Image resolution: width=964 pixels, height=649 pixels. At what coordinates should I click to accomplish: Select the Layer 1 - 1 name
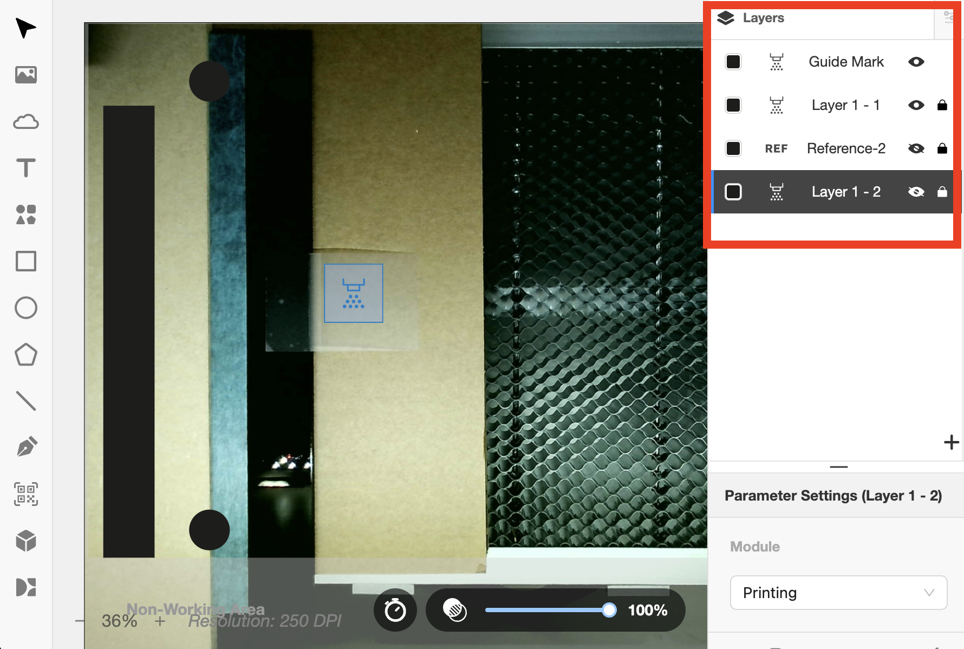tap(846, 105)
